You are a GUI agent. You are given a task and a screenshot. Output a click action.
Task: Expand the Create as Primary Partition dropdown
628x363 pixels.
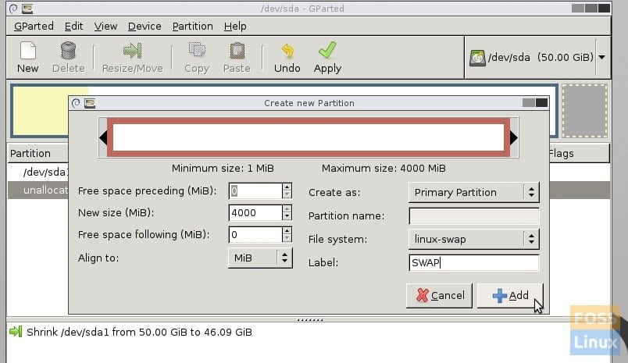[473, 192]
